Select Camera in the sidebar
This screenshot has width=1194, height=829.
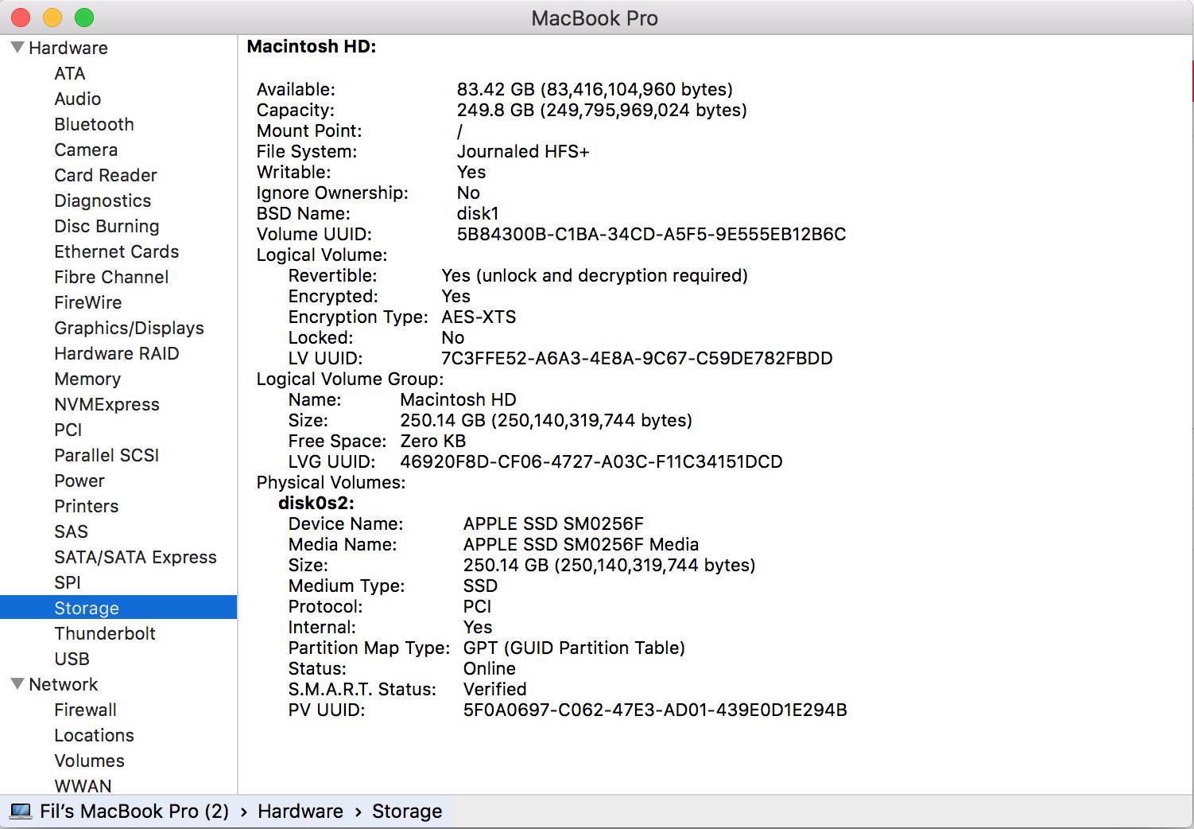click(86, 150)
